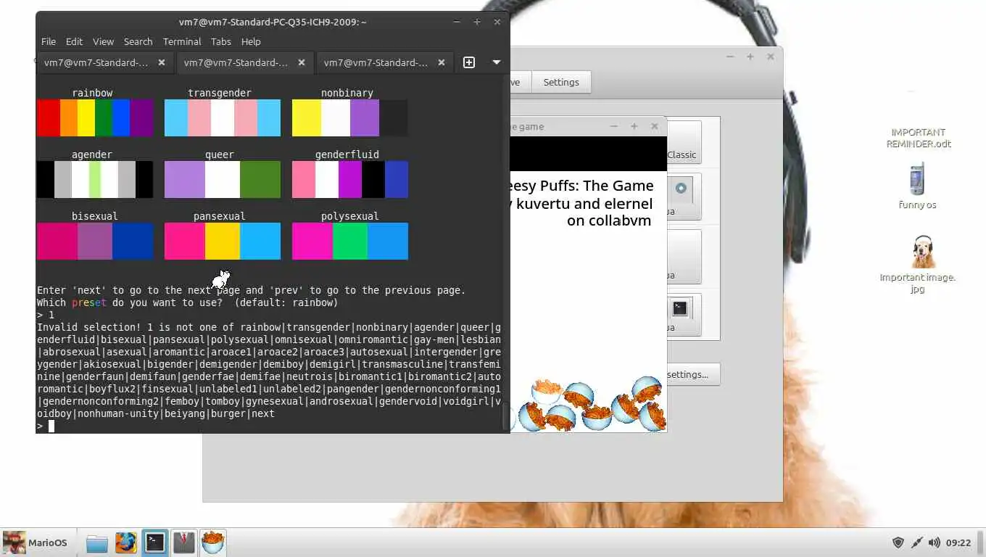The width and height of the screenshot is (986, 557).
Task: Open the Edit menu in the terminal
Action: (74, 41)
